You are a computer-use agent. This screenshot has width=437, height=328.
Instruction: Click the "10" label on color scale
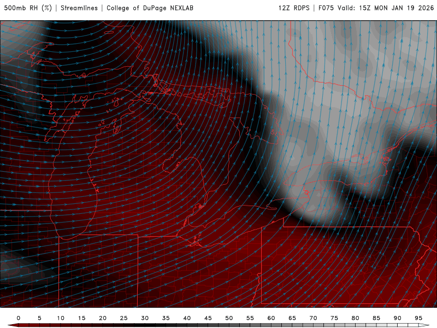61,318
